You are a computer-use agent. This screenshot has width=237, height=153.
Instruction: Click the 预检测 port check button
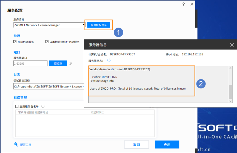(58, 63)
